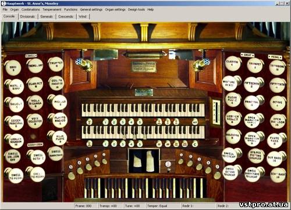Switch to the Divisionals tab
Image resolution: width=291 pixels, height=210 pixels.
point(27,17)
